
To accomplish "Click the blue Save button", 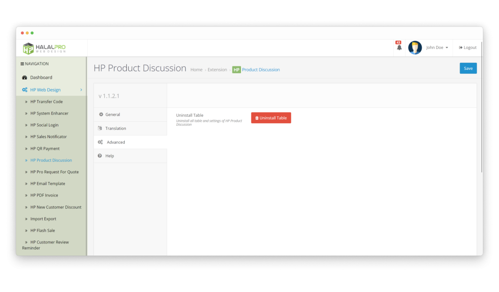I will tap(468, 68).
